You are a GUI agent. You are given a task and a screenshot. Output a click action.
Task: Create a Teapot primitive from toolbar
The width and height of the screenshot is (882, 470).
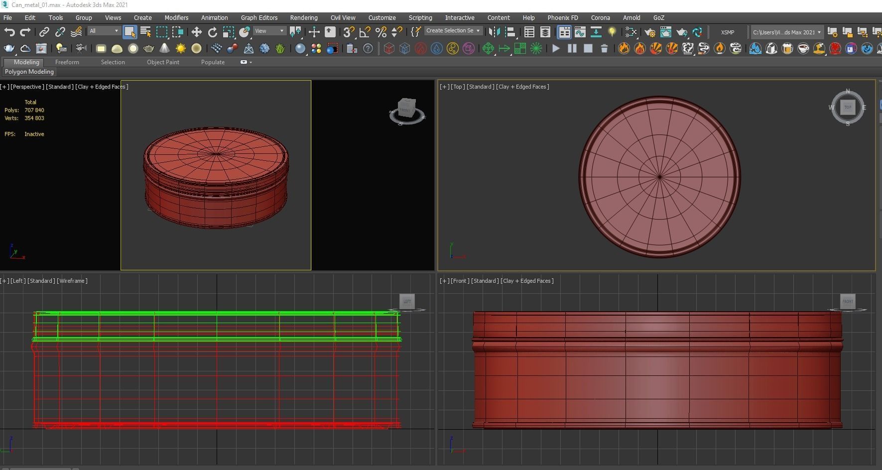[148, 48]
